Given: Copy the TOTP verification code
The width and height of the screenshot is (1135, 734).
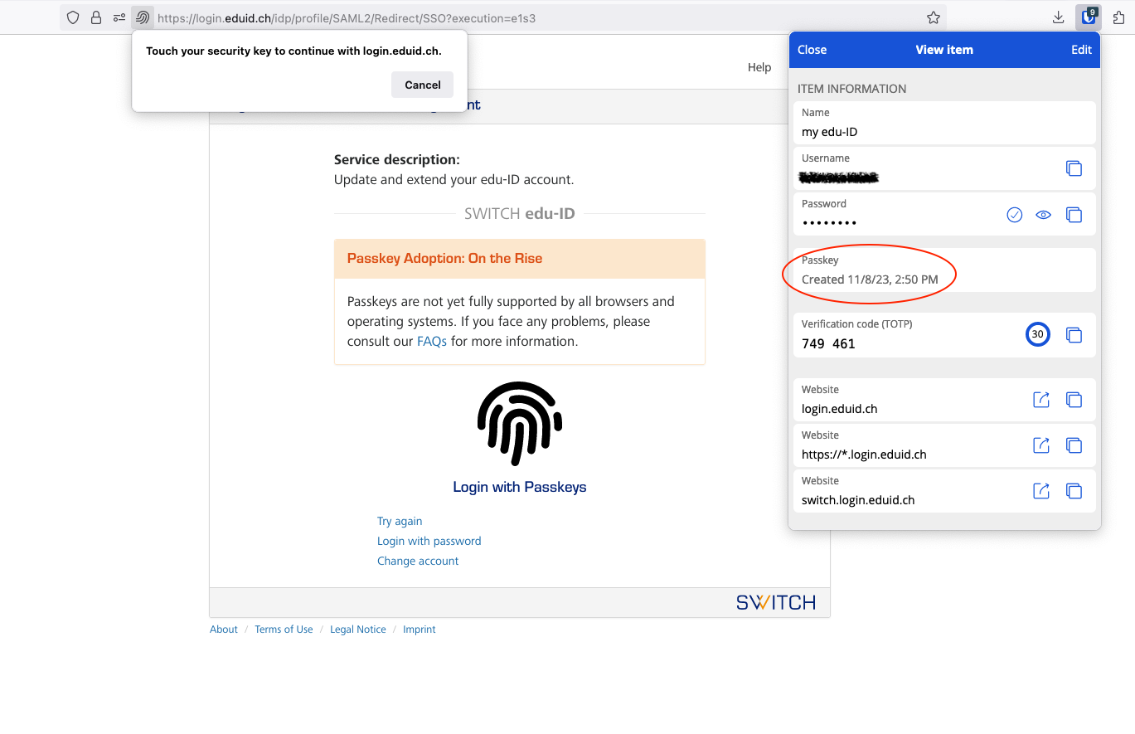Looking at the screenshot, I should point(1074,335).
